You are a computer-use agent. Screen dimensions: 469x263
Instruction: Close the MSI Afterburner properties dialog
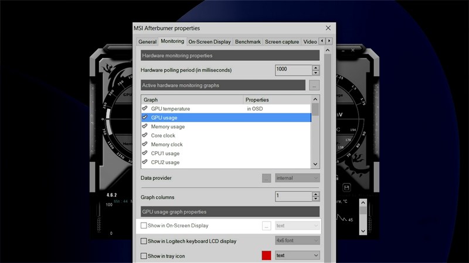pyautogui.click(x=328, y=28)
